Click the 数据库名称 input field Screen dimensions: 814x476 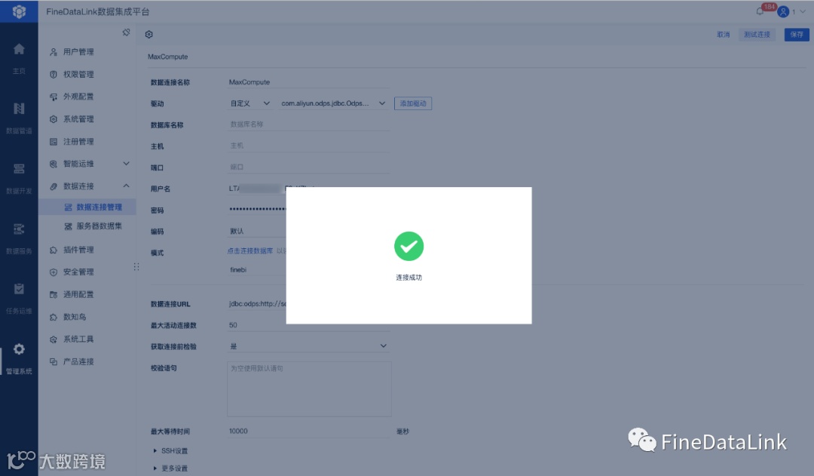[x=309, y=124]
